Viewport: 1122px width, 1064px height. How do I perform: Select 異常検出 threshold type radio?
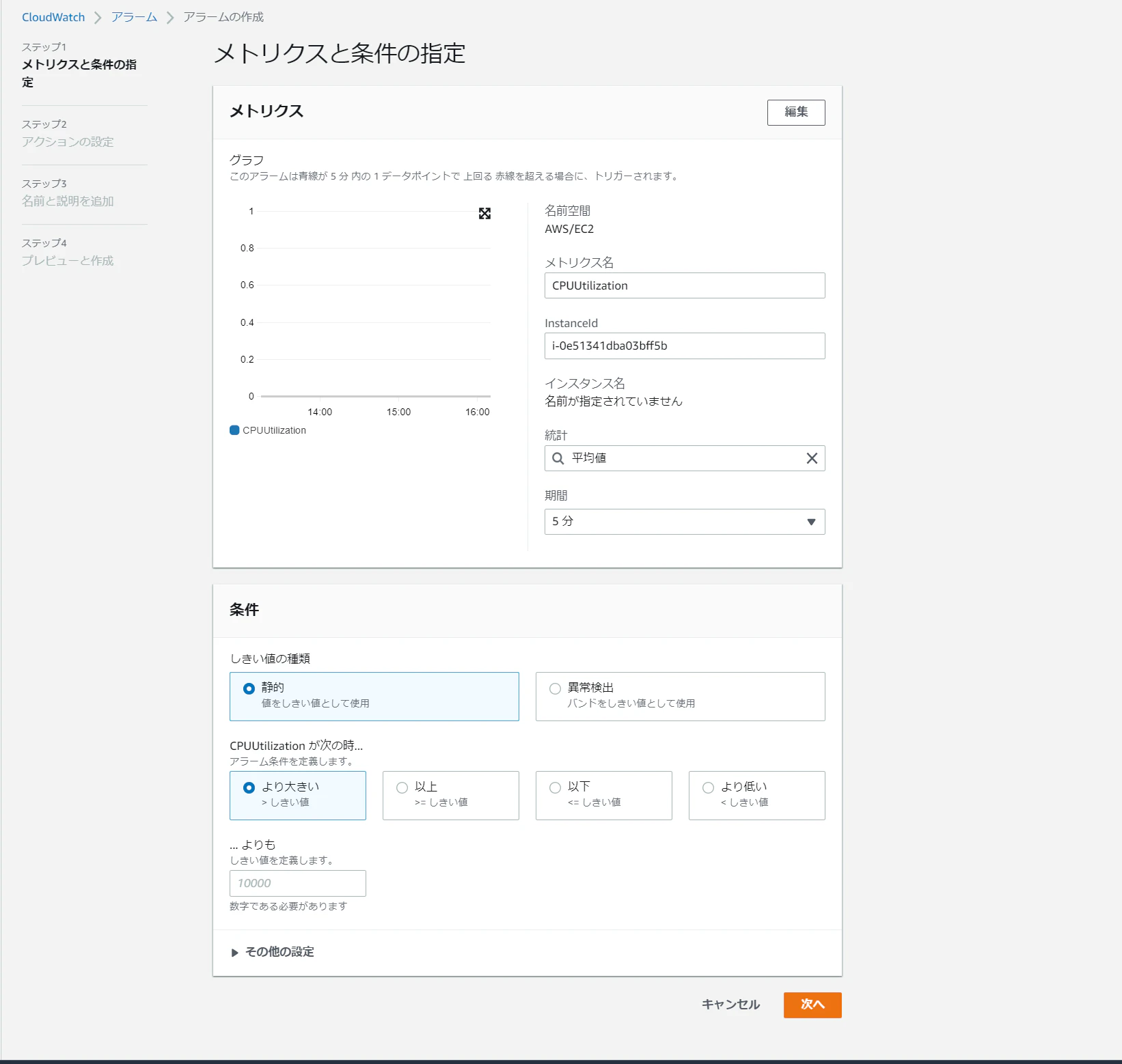555,688
